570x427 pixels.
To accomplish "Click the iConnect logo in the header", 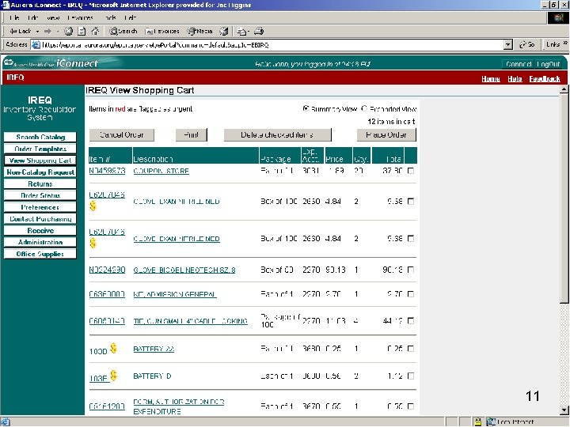I will pos(77,63).
